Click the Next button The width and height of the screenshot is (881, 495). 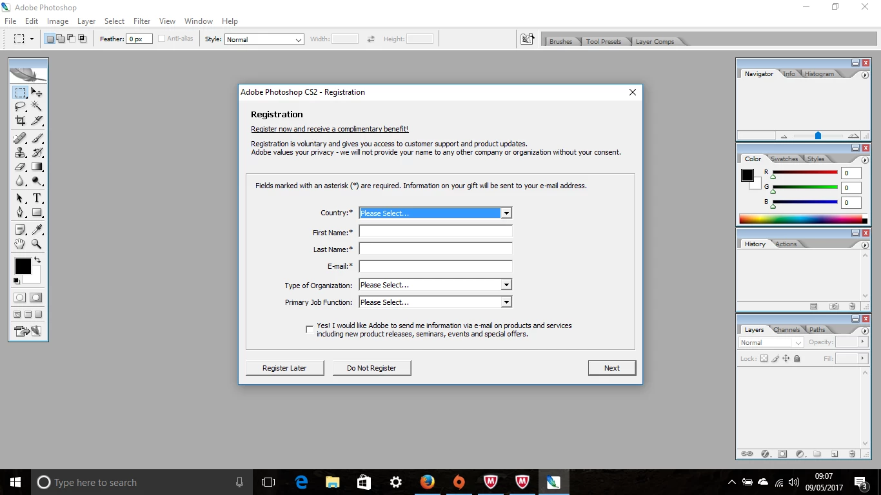(x=612, y=368)
